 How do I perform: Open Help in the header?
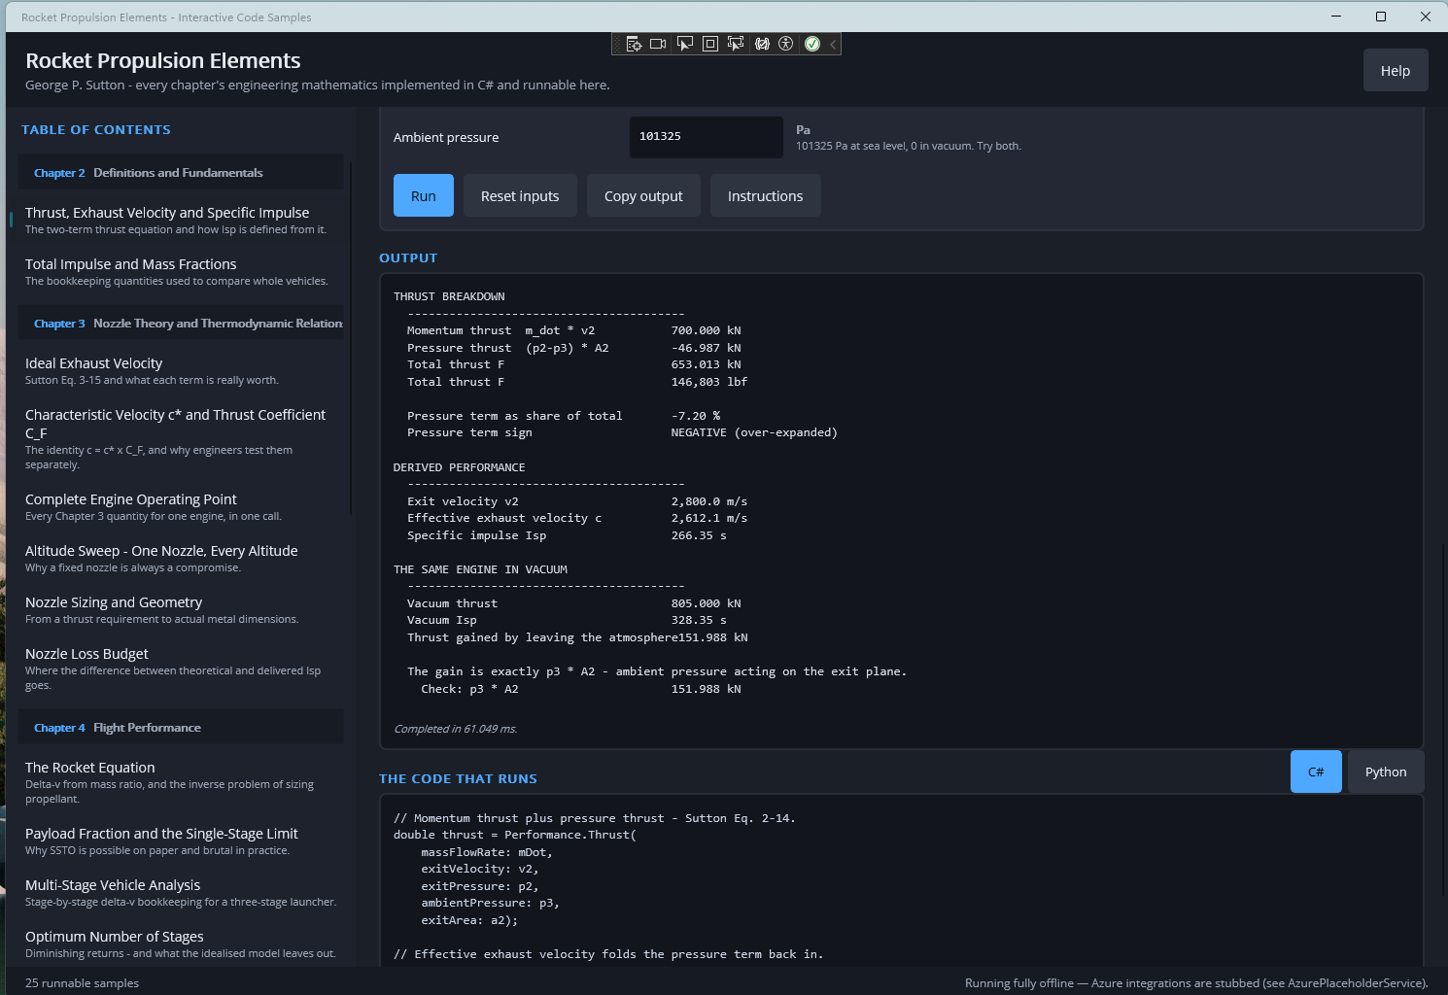pos(1396,70)
